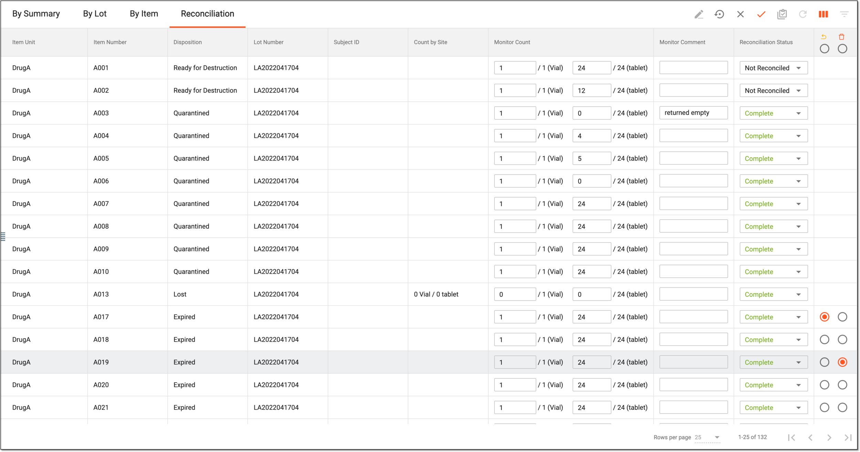
Task: Go to next page of results
Action: tap(829, 438)
